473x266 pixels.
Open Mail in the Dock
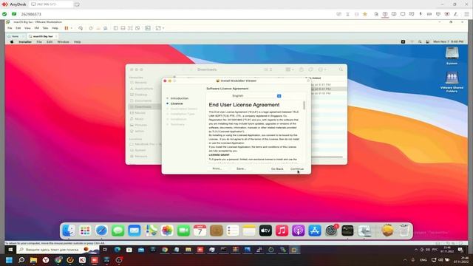point(135,231)
